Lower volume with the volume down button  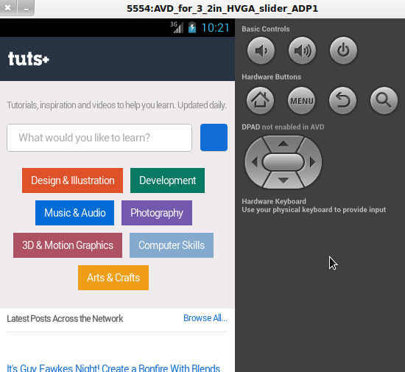(261, 50)
